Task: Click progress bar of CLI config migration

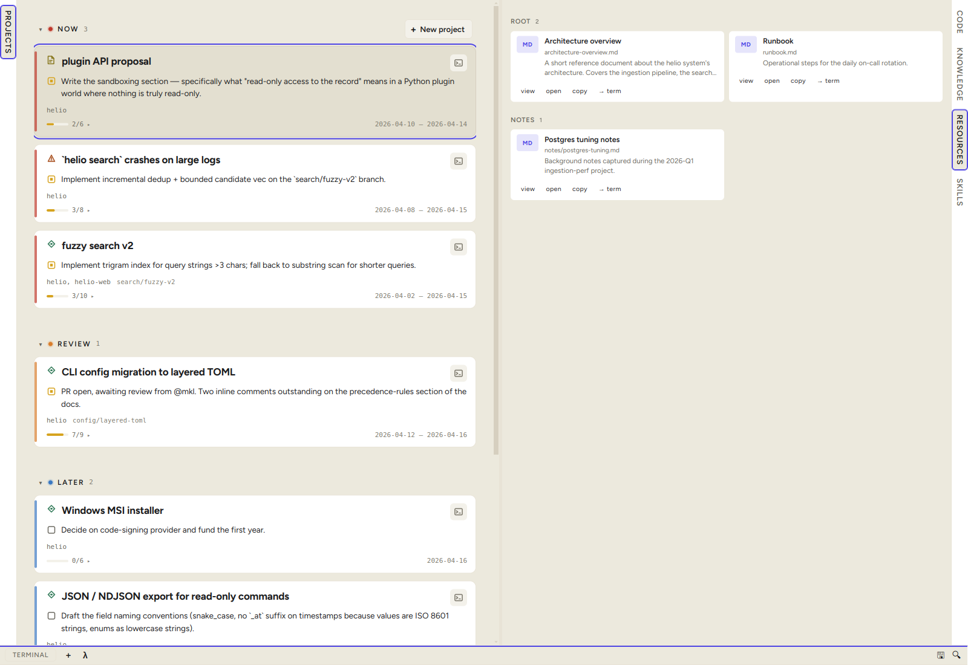Action: coord(57,435)
